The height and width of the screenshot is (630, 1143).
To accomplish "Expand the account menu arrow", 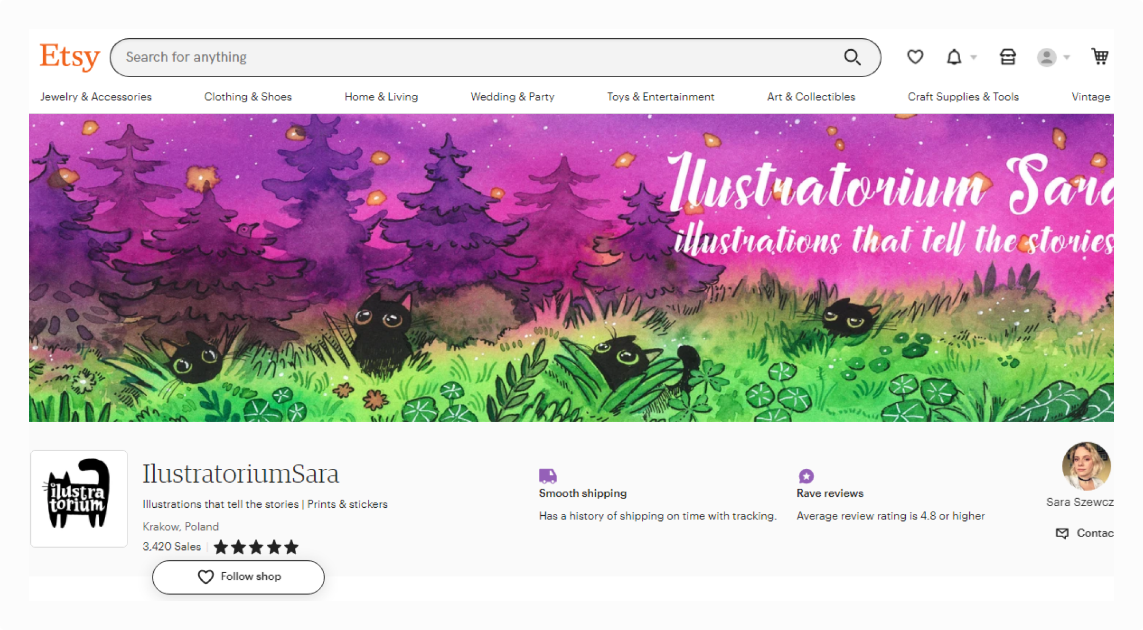I will (x=1066, y=57).
